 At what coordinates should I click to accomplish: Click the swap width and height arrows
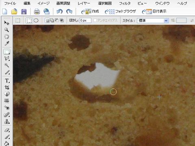192,21
